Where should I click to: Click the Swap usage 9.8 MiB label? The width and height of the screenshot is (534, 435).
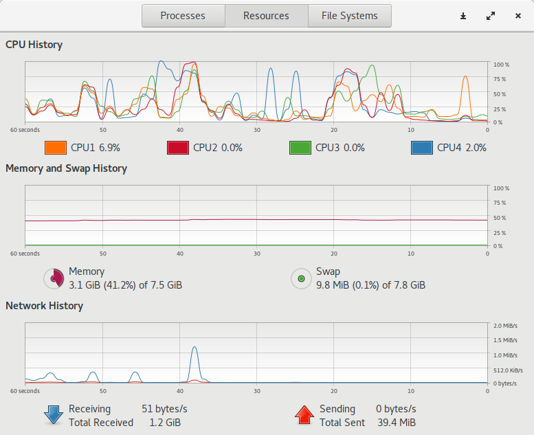(x=370, y=285)
